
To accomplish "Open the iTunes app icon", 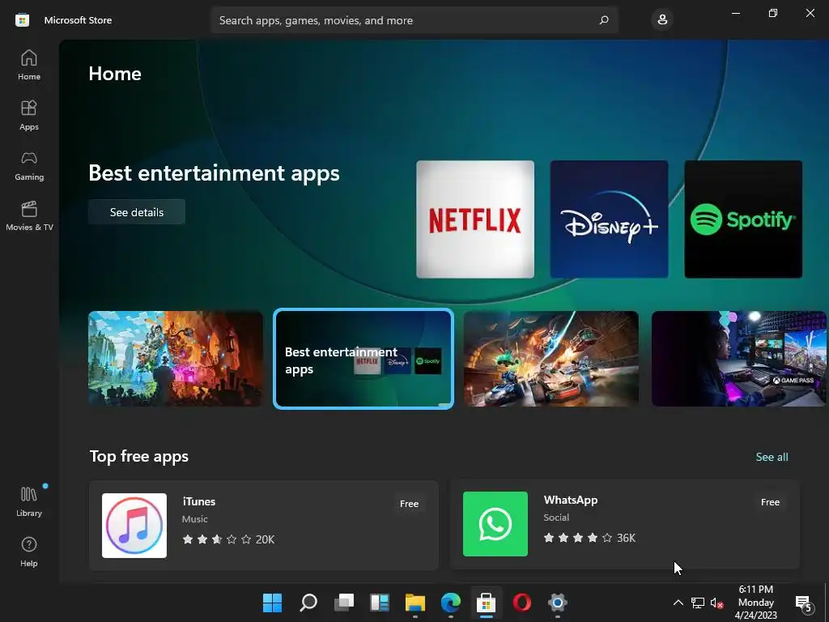I will (134, 526).
